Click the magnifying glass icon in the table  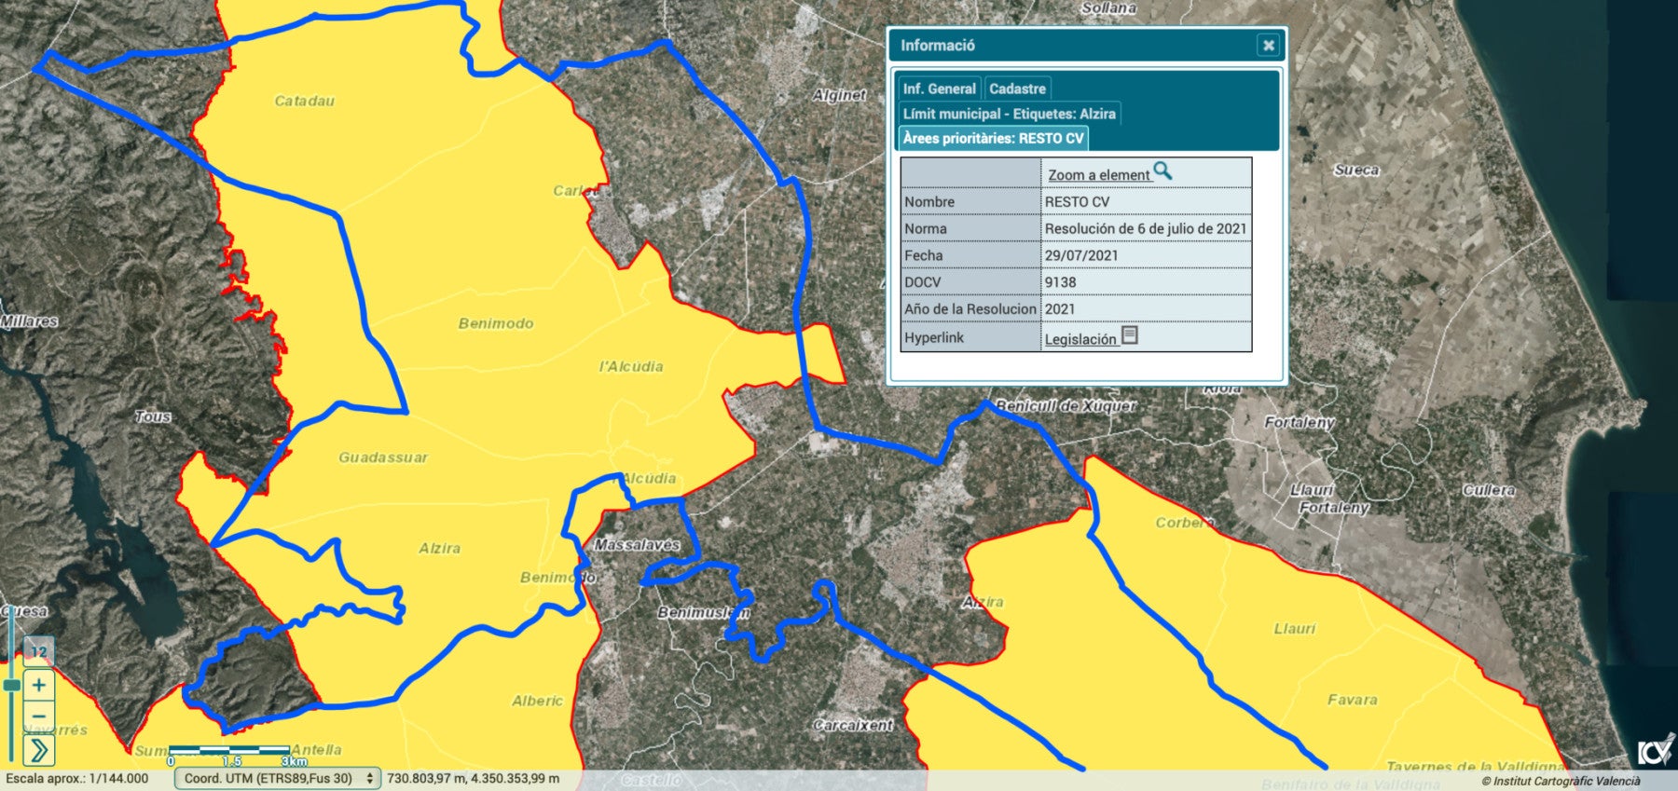pyautogui.click(x=1162, y=170)
